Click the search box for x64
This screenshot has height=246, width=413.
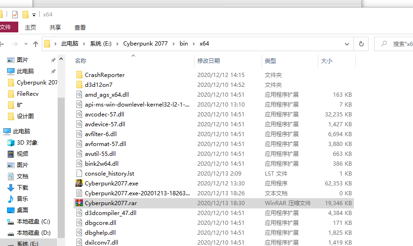coord(394,44)
